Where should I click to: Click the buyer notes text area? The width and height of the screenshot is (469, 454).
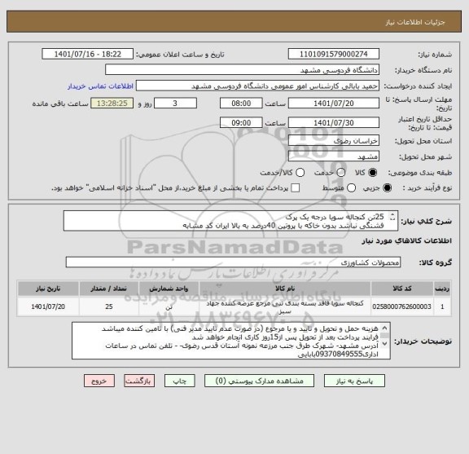231,341
